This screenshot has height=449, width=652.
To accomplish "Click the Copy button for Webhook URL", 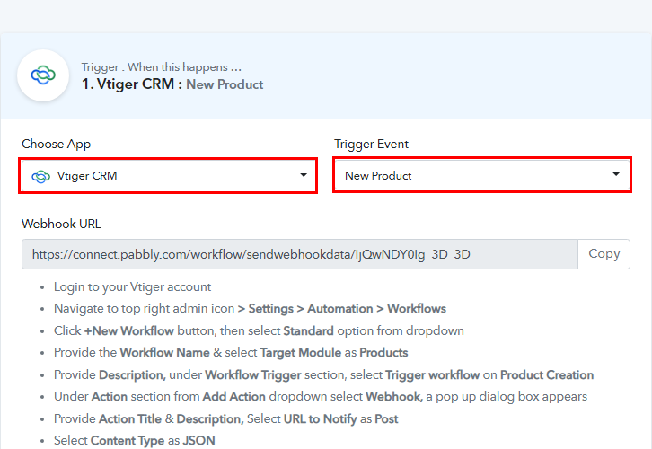I will point(604,253).
